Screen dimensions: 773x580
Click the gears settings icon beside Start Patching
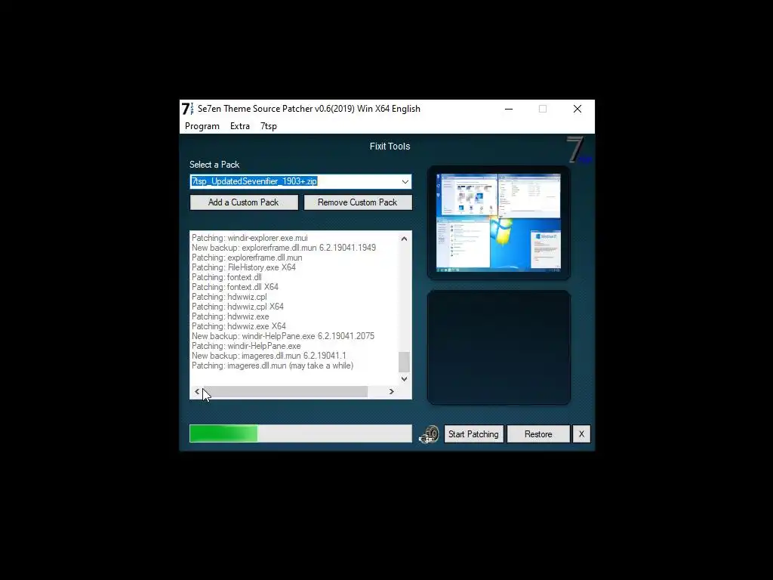click(429, 434)
